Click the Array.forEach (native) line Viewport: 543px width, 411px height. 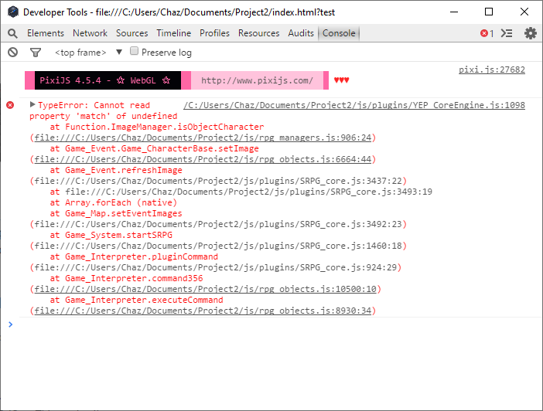114,202
